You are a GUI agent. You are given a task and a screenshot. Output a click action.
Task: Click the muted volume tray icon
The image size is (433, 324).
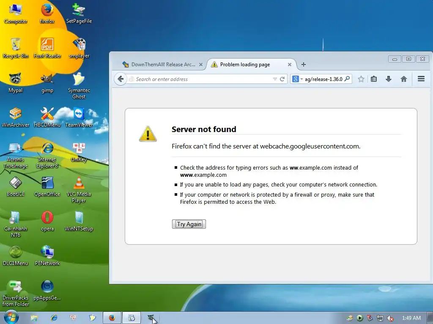coord(390,318)
